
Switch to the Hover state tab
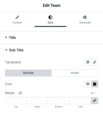click(x=75, y=73)
